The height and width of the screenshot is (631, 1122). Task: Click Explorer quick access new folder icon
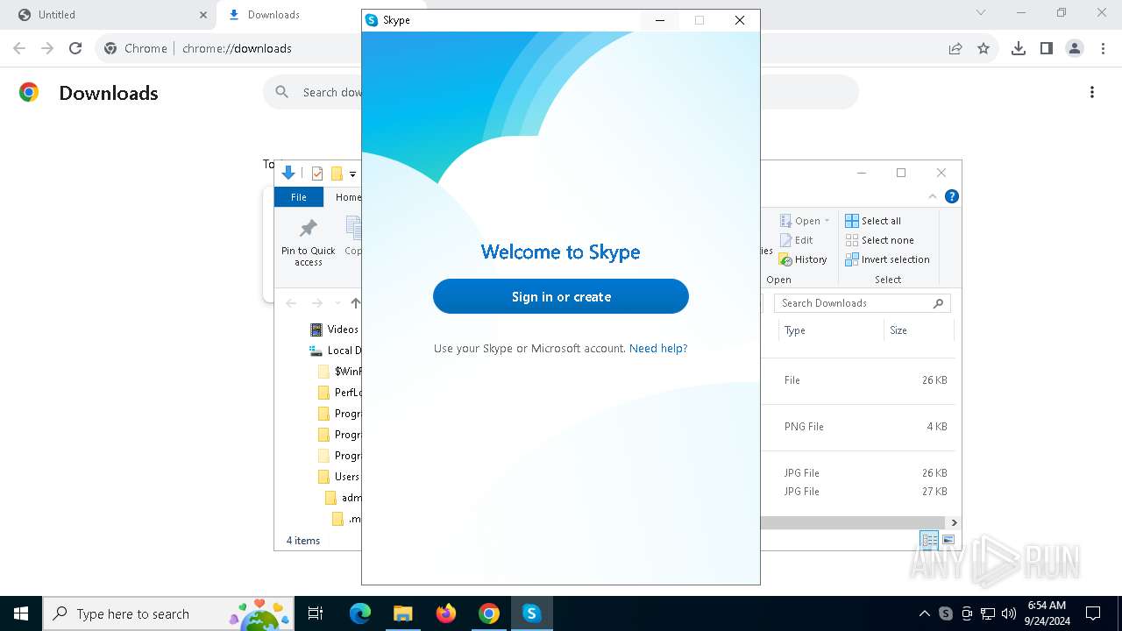337,174
